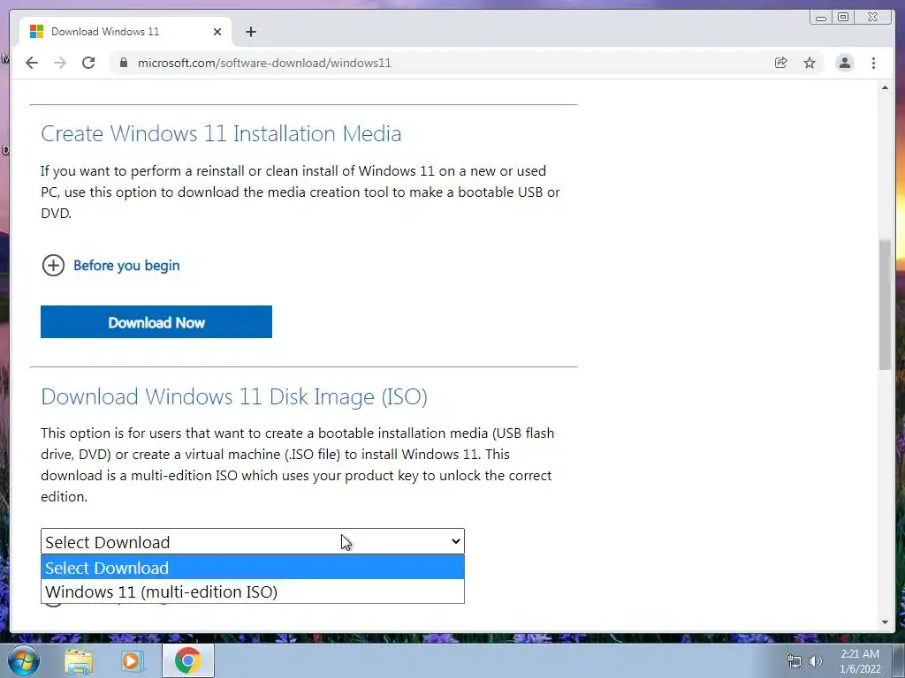905x678 pixels.
Task: View site security lock info
Action: click(123, 63)
